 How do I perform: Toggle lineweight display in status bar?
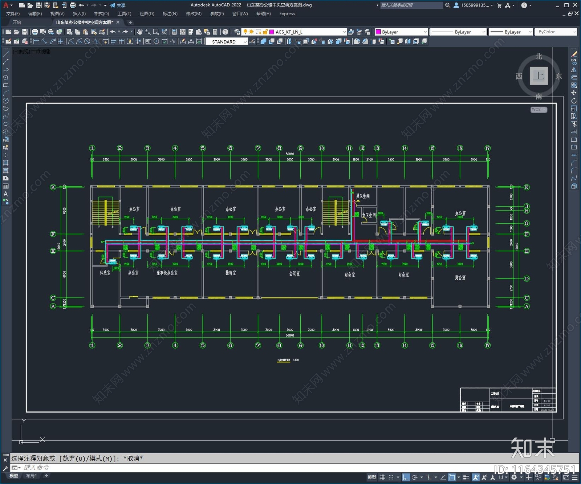point(466,477)
